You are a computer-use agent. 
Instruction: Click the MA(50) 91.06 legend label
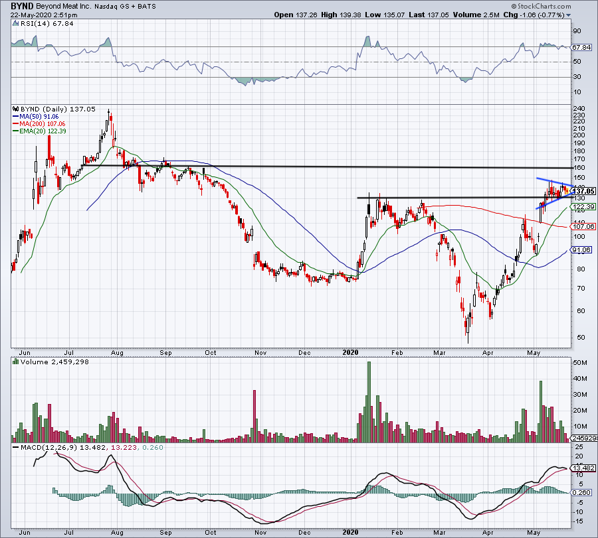tap(39, 117)
